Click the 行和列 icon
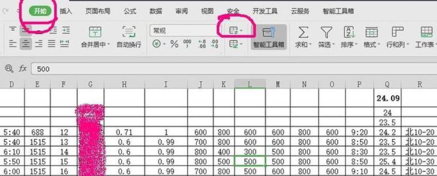The height and width of the screenshot is (176, 437). (x=398, y=32)
